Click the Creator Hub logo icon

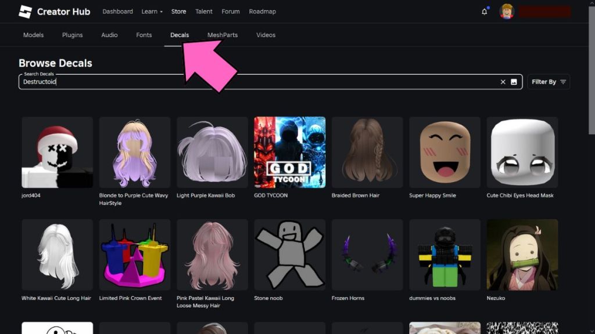[x=24, y=12]
